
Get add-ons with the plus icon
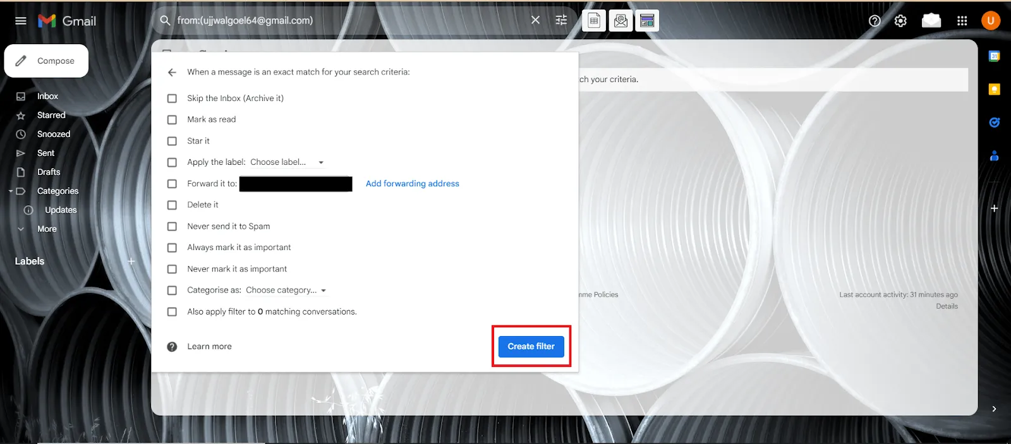coord(995,208)
